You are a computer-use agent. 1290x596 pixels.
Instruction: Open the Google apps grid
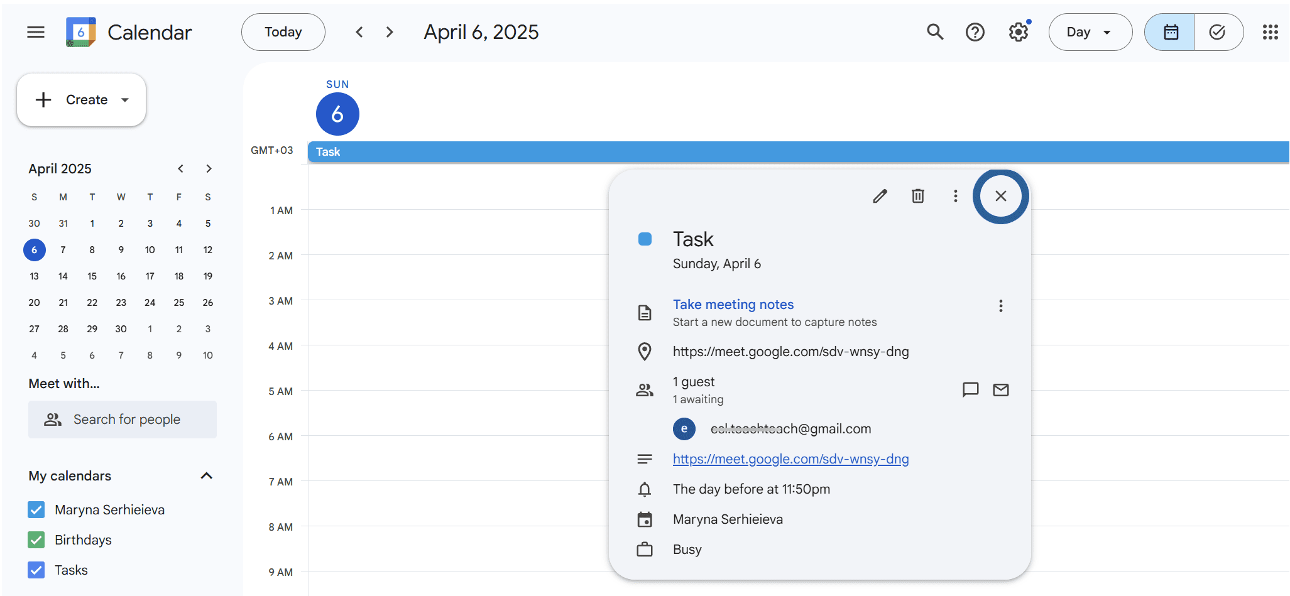pyautogui.click(x=1270, y=32)
